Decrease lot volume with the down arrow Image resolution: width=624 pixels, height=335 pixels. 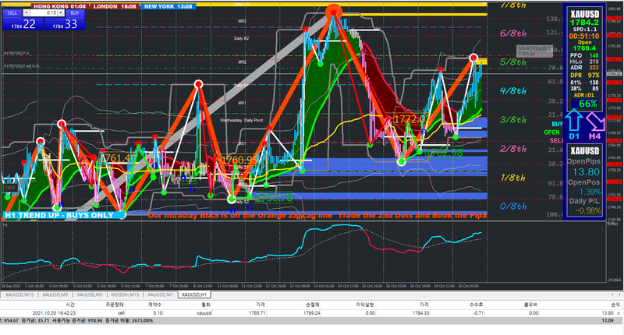[x=27, y=13]
